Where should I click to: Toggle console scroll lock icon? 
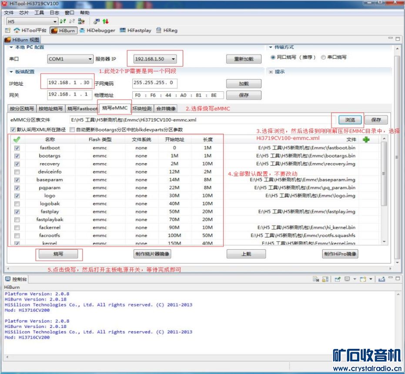pyautogui.click(x=325, y=279)
